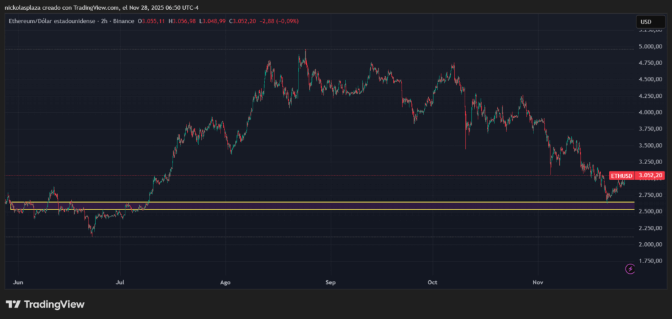Click the 1.750,00 price scale label

(651, 261)
